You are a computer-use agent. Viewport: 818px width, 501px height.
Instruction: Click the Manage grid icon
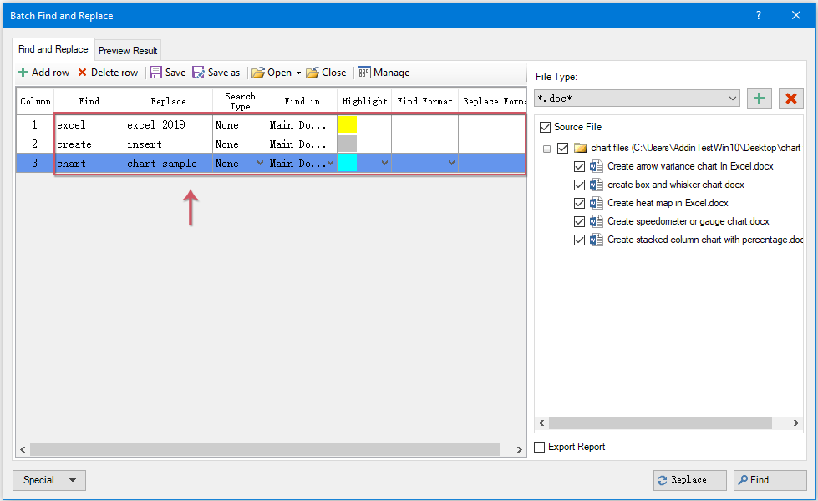[364, 73]
